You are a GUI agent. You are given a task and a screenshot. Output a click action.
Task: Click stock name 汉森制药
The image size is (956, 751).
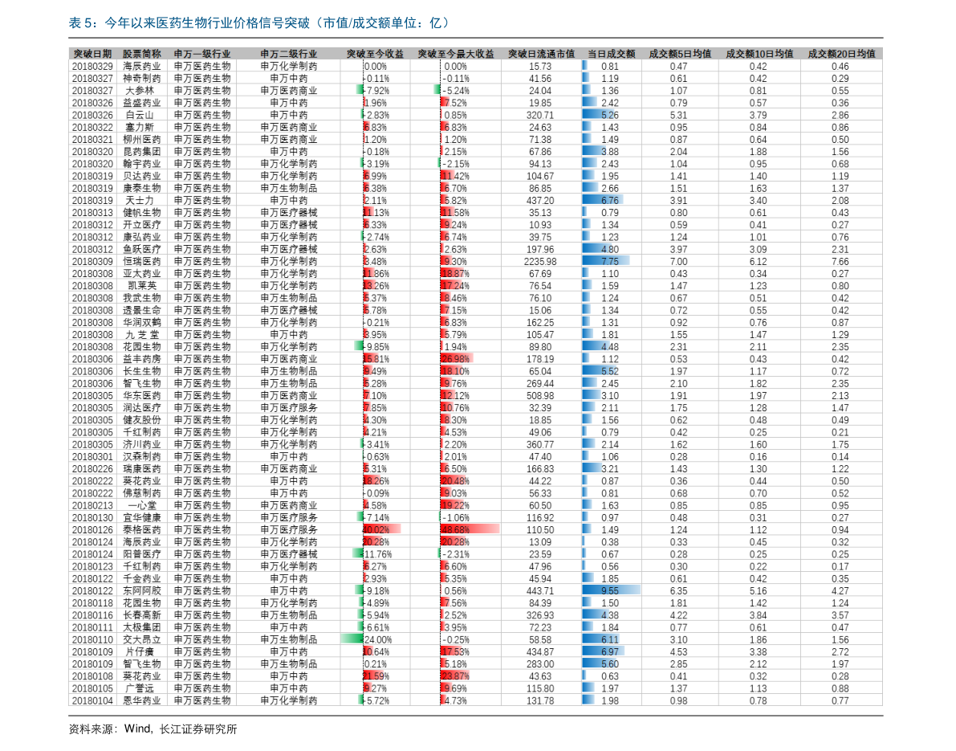click(x=142, y=456)
